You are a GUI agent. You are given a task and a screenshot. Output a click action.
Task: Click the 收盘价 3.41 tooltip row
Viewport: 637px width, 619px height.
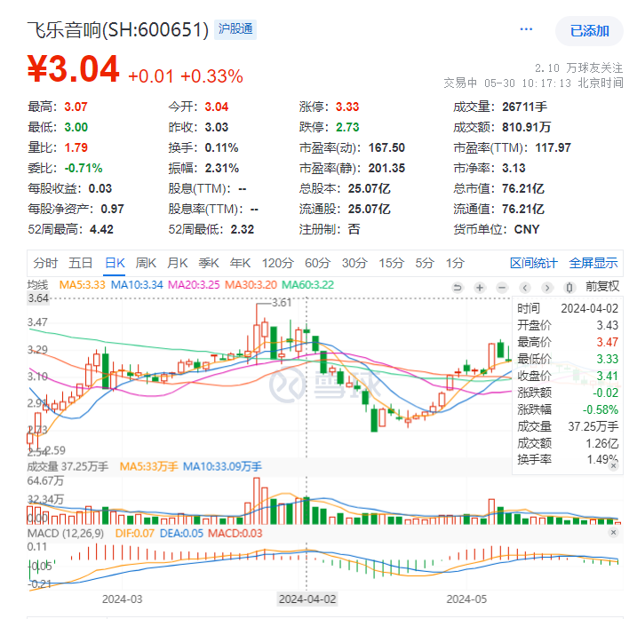[568, 376]
